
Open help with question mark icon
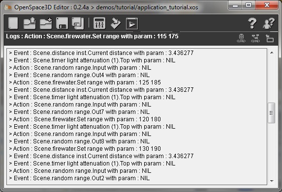(x=252, y=23)
